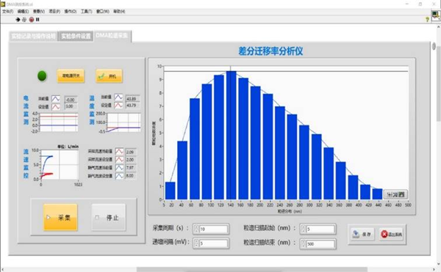Viewport: 441px width, 272px height.
Task: Click the yellow 采集 acquire button
Action: pos(60,217)
